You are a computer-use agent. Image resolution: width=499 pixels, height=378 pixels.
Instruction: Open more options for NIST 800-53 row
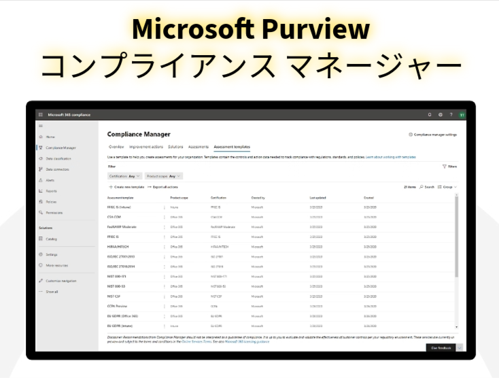click(165, 287)
